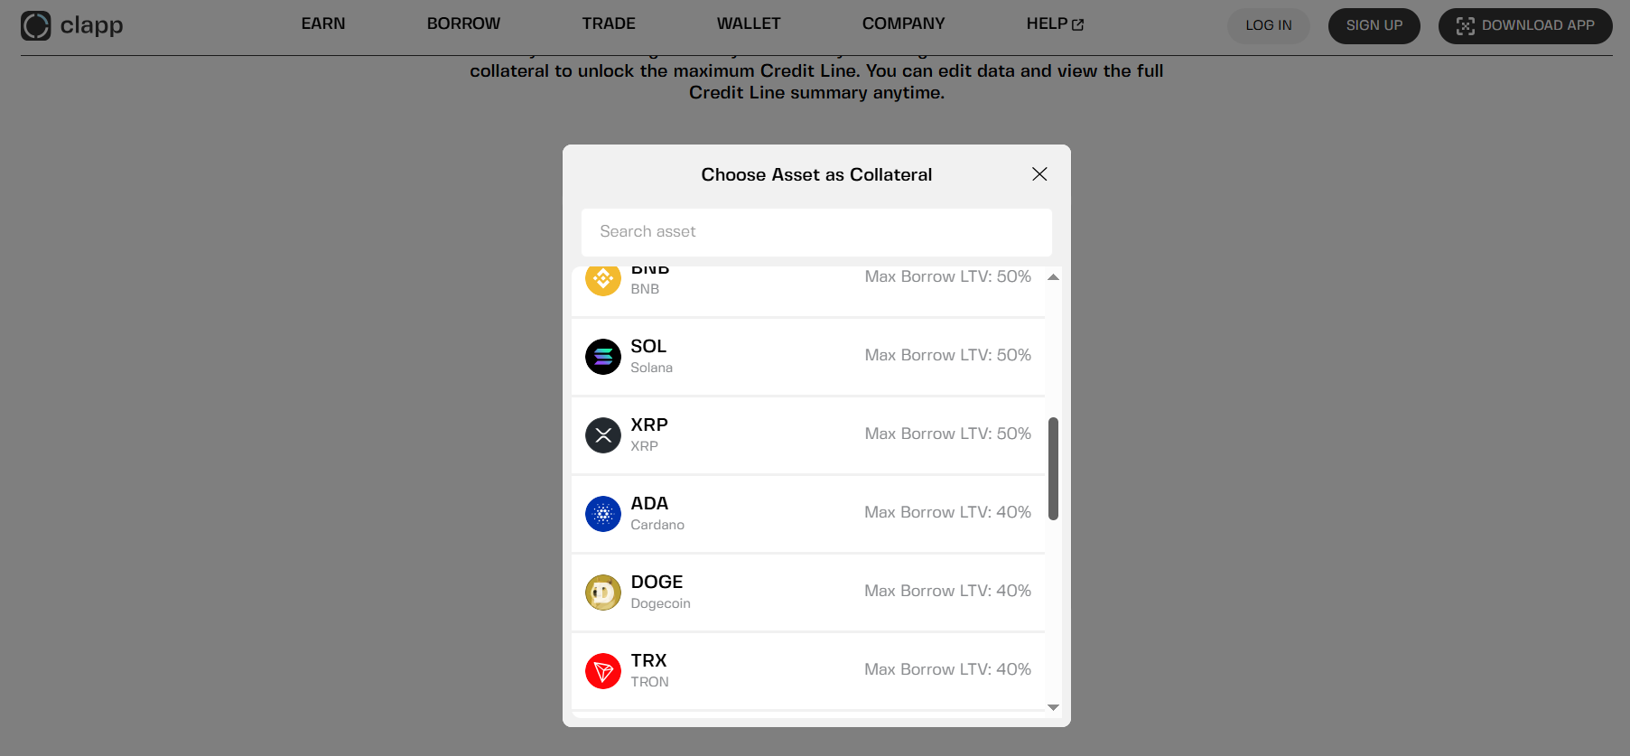Click the Dogecoin icon
The image size is (1630, 756).
(x=603, y=593)
